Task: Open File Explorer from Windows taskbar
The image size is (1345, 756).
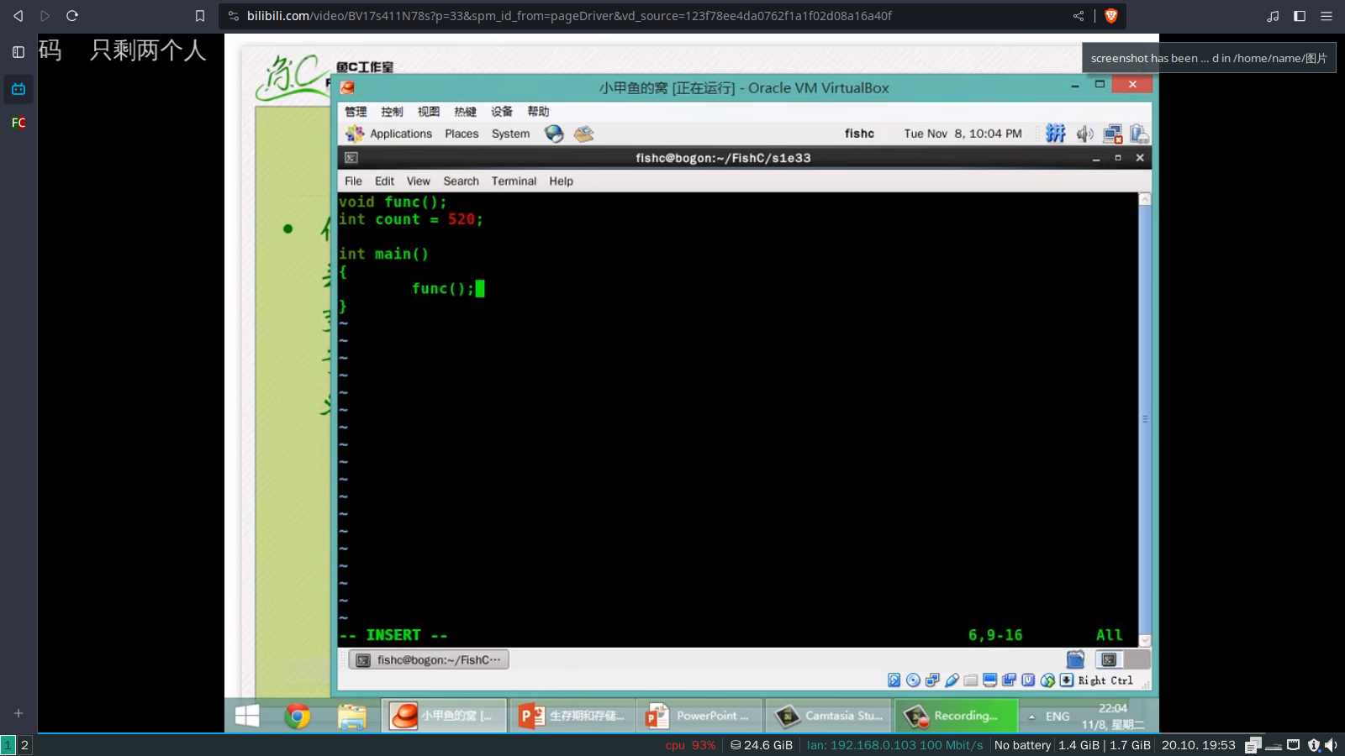Action: tap(352, 716)
